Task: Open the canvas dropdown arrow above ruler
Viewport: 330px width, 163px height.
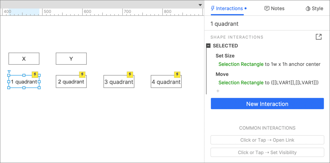Action: [x=200, y=5]
